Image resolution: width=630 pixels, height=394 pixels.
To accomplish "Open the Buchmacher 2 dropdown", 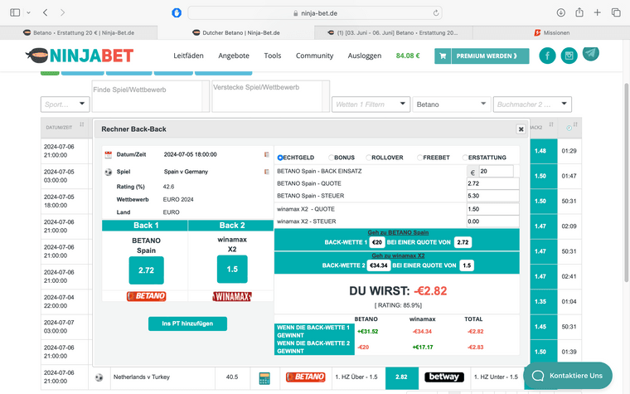I will pyautogui.click(x=532, y=105).
